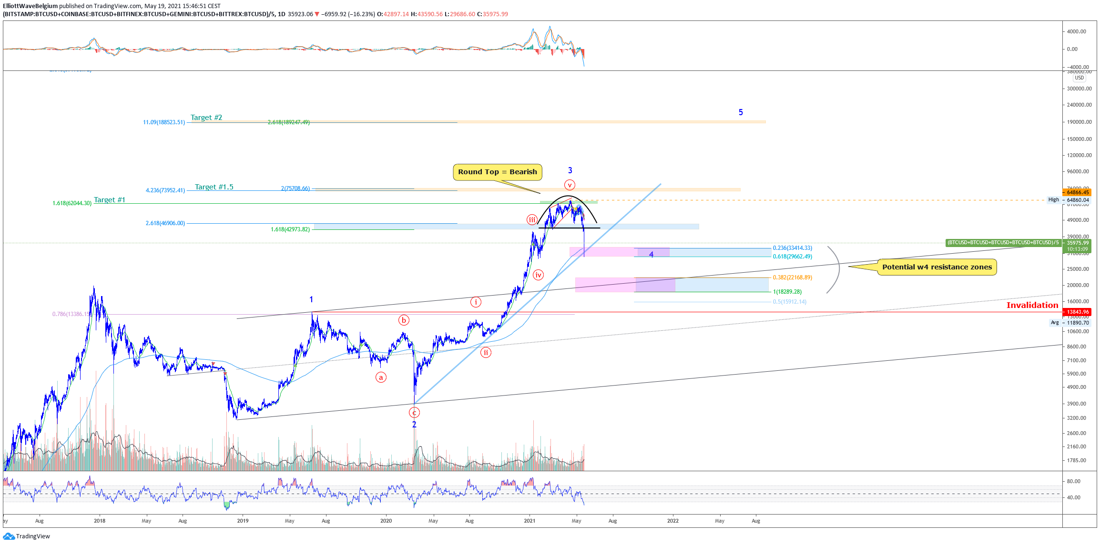
Task: Select the "Potential w4 resistance zones" callout
Action: click(x=937, y=267)
